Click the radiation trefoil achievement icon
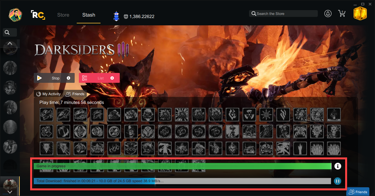This screenshot has height=196, width=375. (x=249, y=115)
